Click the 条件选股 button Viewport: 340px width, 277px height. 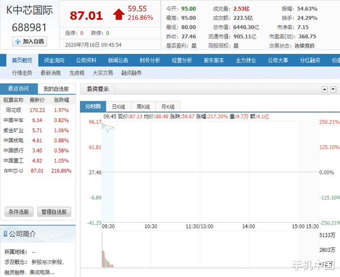(x=19, y=212)
